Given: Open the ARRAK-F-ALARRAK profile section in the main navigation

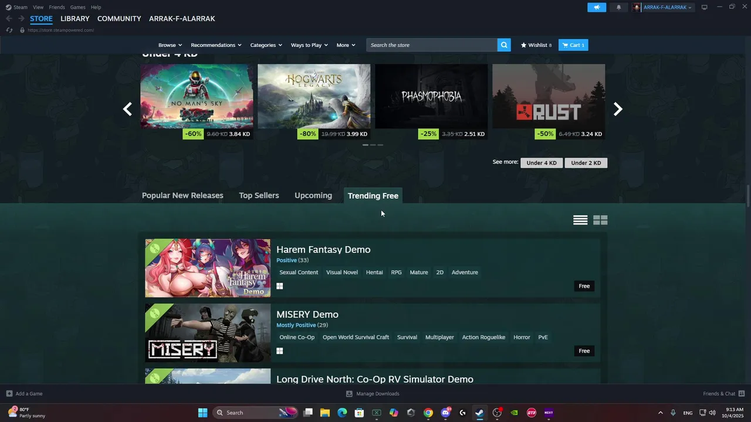Looking at the screenshot, I should pyautogui.click(x=182, y=19).
